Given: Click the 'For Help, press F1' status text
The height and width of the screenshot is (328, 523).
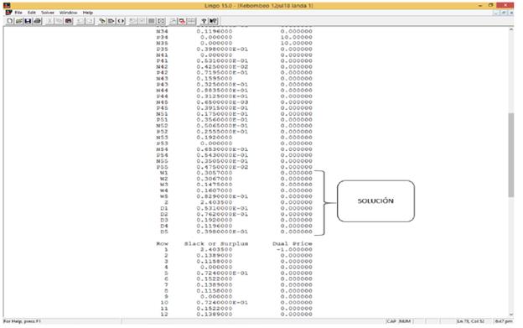Looking at the screenshot, I should tap(22, 321).
